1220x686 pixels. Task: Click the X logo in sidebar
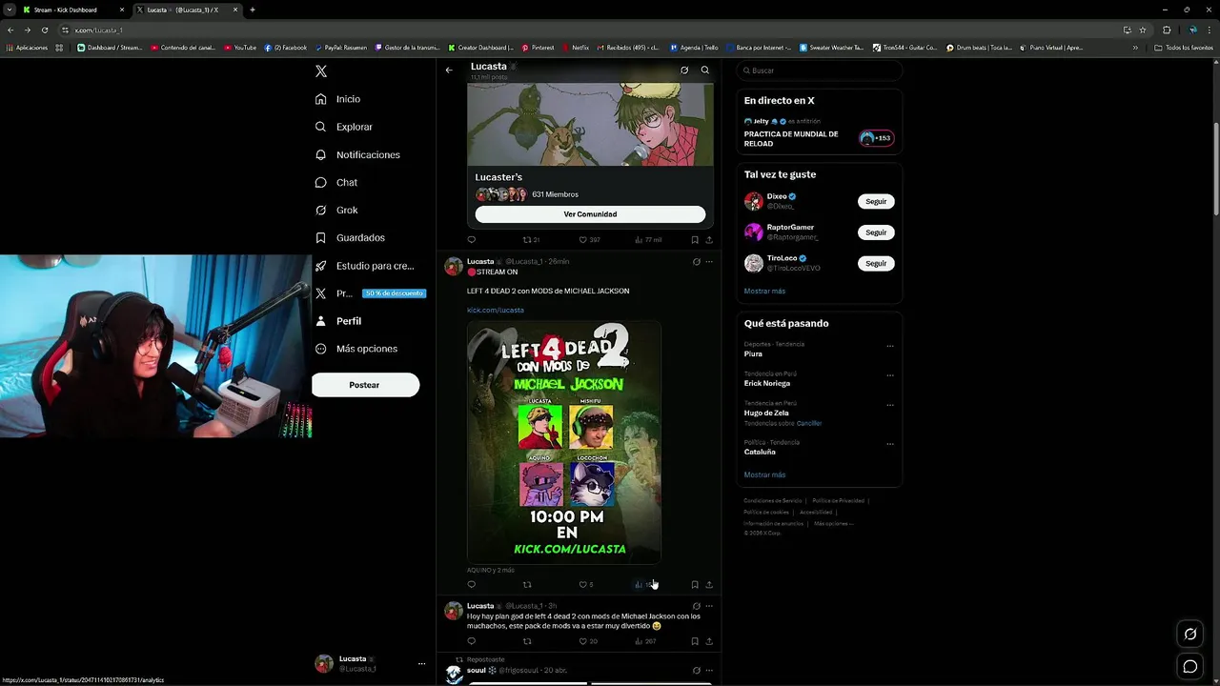coord(321,71)
